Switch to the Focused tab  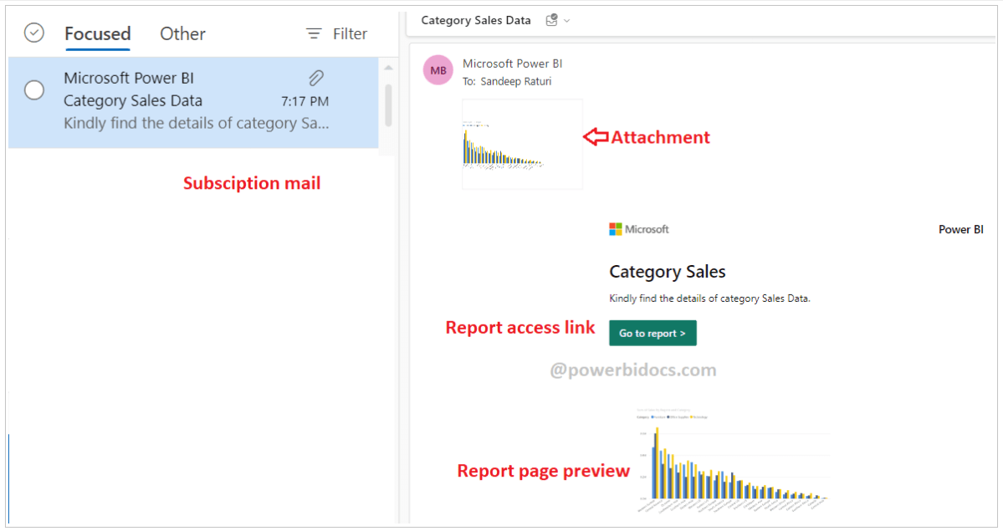pos(97,33)
